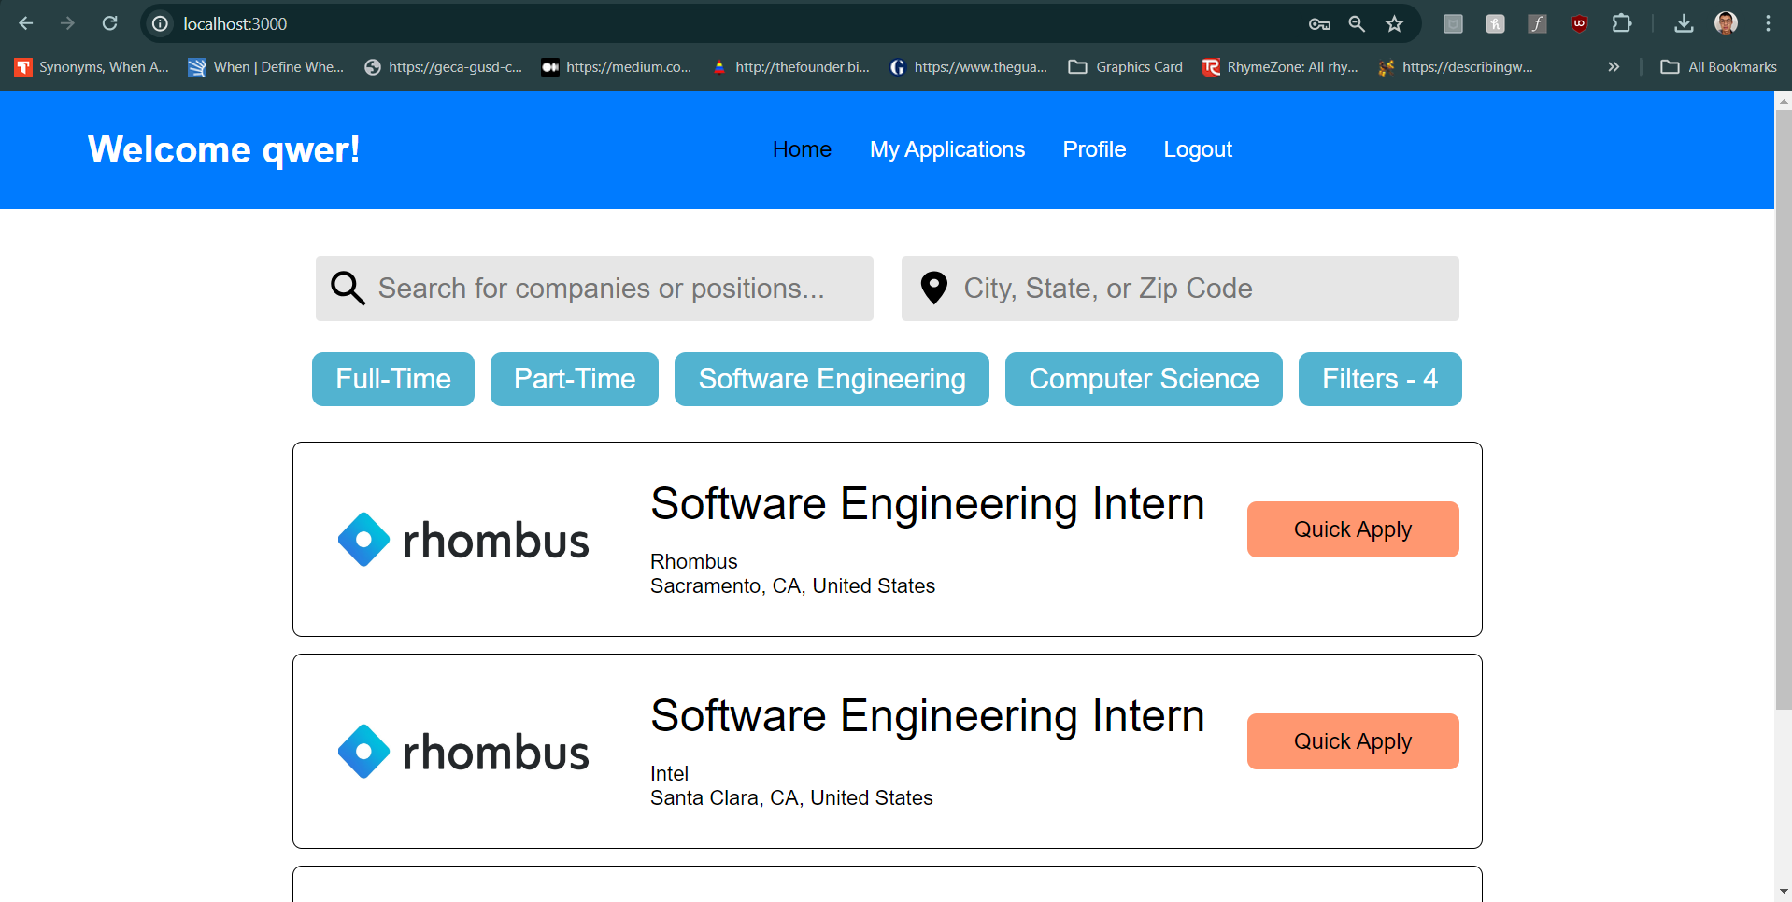
Task: Open the browser extensions puzzle icon
Action: click(x=1622, y=23)
